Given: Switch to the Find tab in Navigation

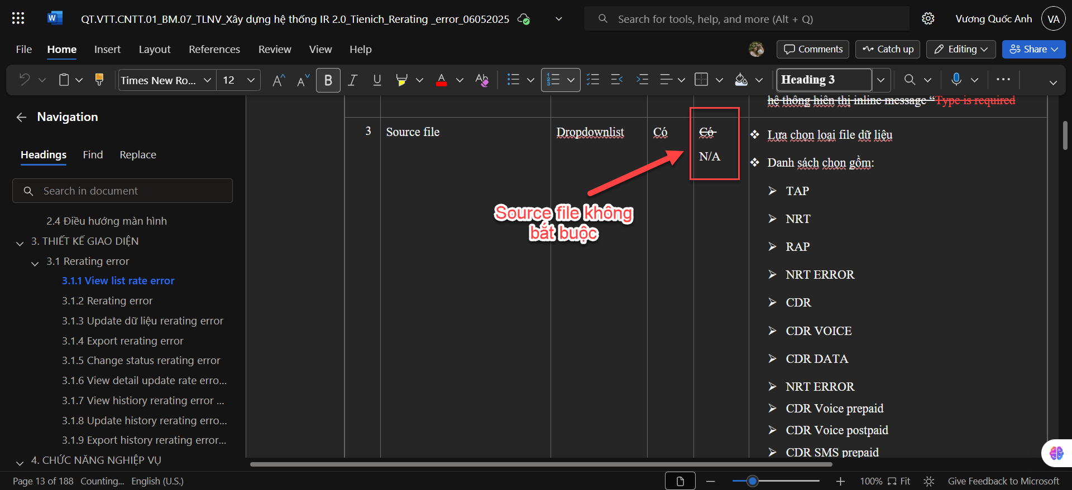Looking at the screenshot, I should pos(93,154).
